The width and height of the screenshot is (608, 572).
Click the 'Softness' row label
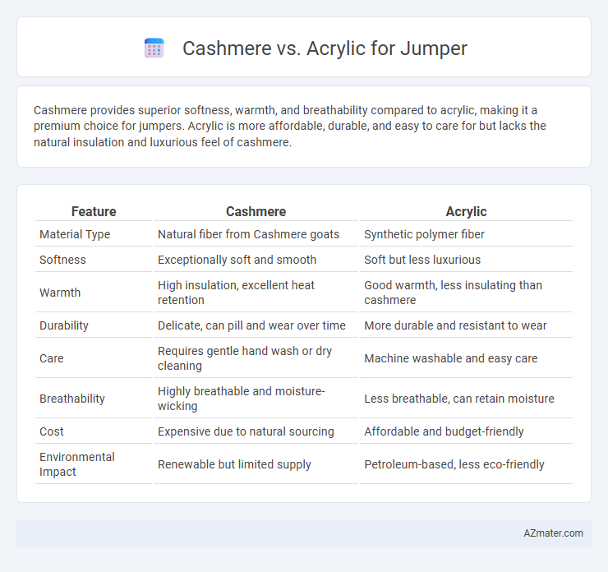pos(62,260)
